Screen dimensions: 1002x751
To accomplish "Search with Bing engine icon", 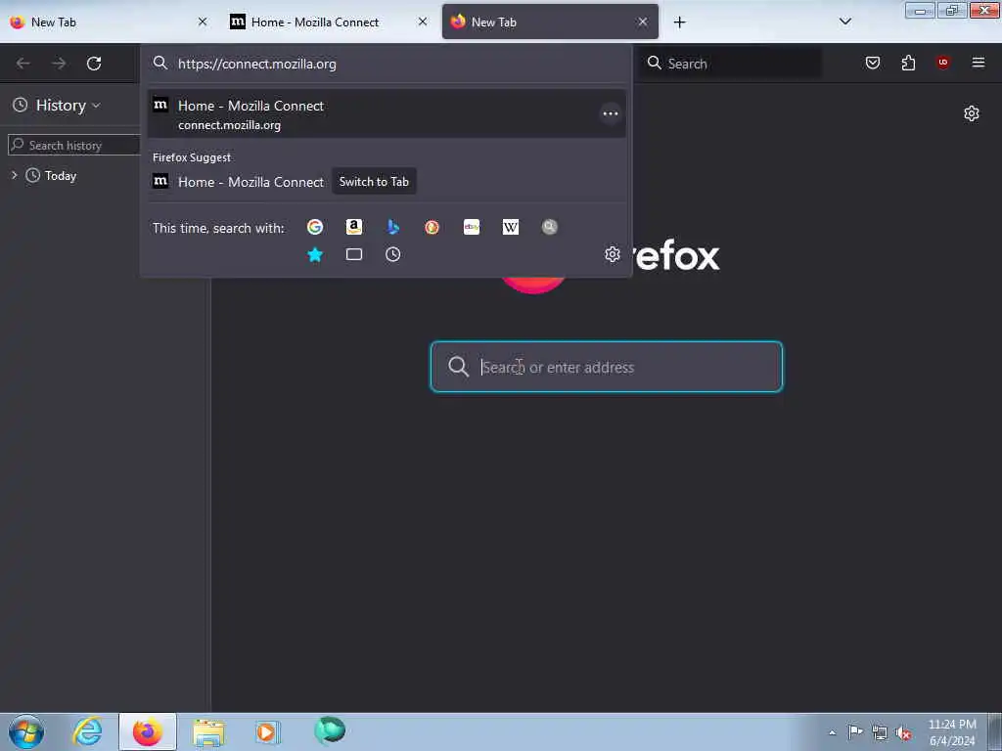I will click(393, 227).
